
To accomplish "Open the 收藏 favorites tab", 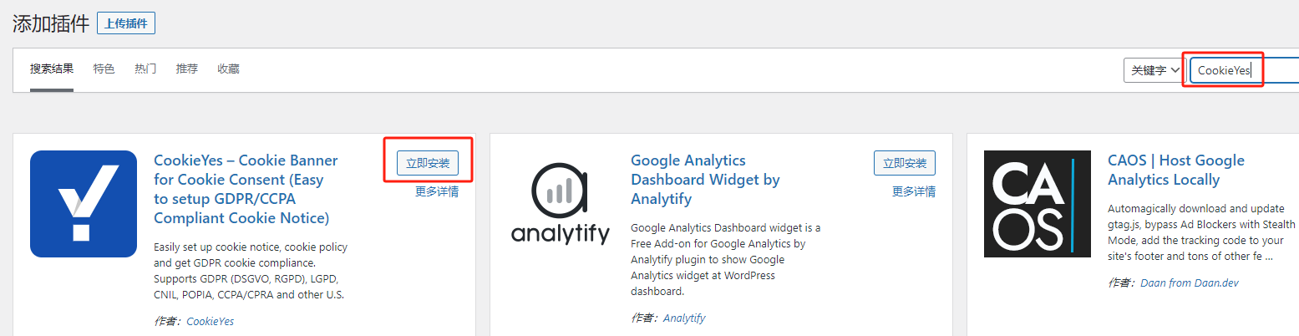I will click(228, 69).
